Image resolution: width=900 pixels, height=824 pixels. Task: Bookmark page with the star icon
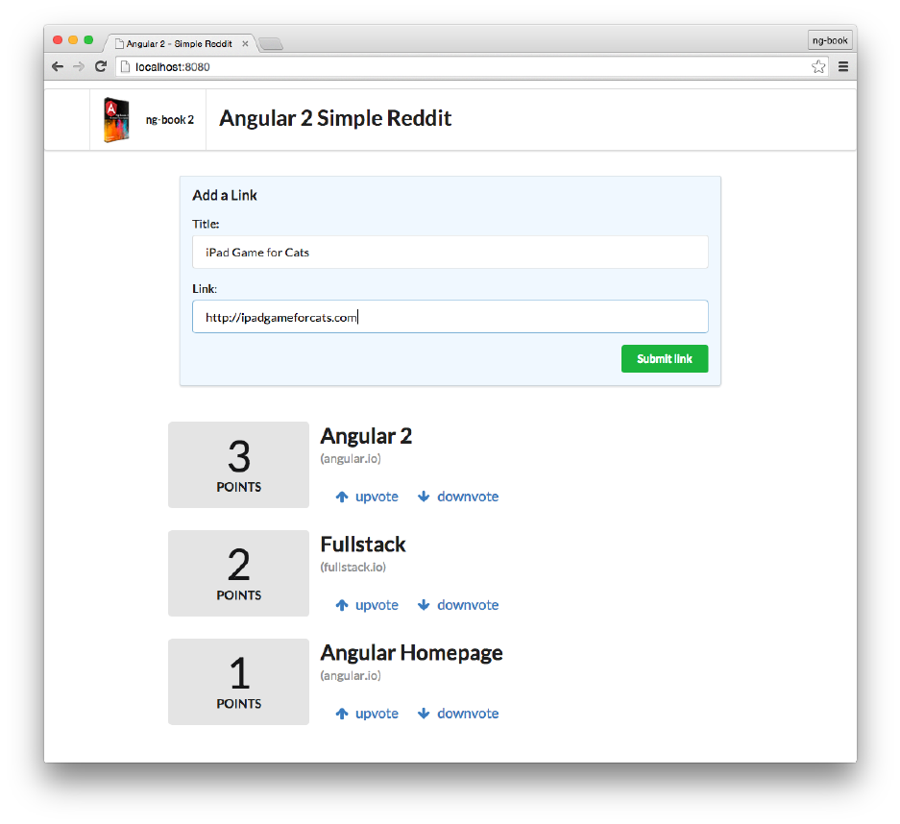[818, 67]
